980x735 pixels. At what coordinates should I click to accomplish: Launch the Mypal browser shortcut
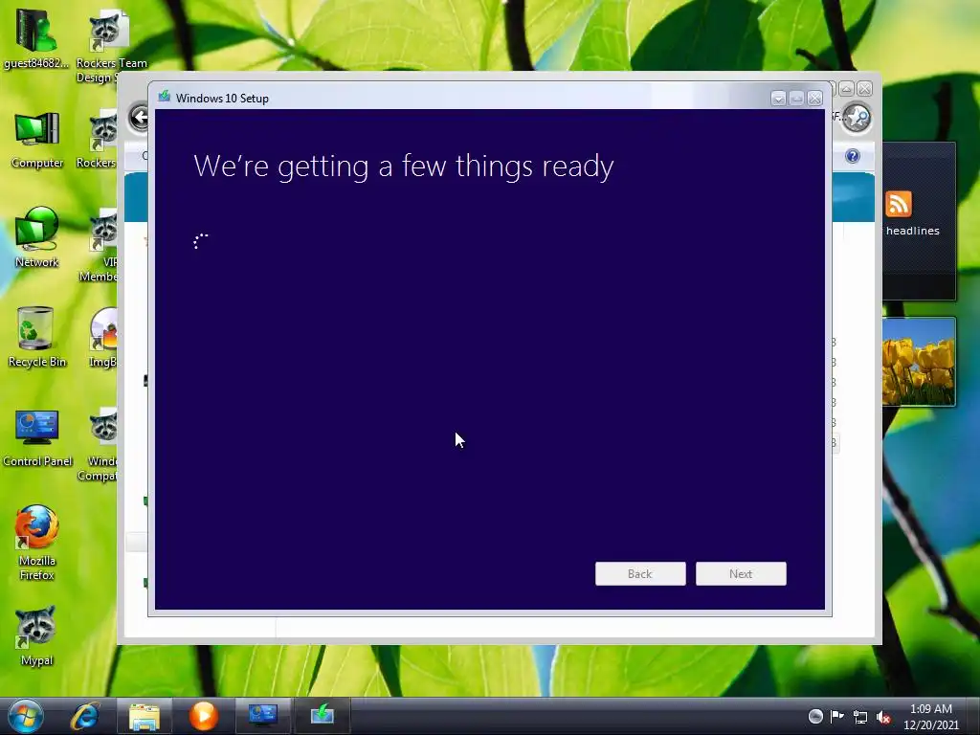(x=36, y=635)
